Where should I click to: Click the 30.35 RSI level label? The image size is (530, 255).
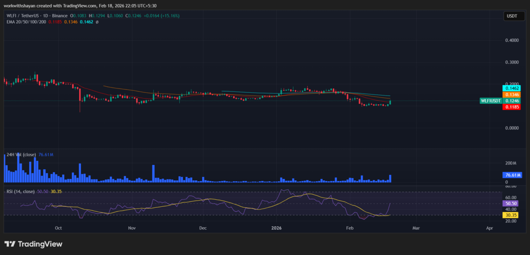511,215
